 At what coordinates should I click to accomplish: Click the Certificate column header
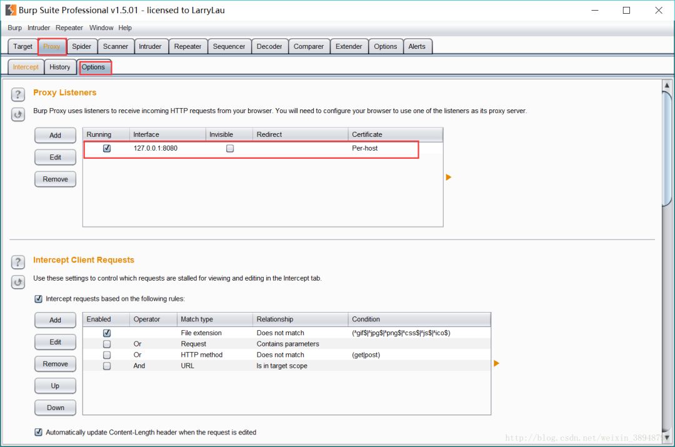[395, 134]
